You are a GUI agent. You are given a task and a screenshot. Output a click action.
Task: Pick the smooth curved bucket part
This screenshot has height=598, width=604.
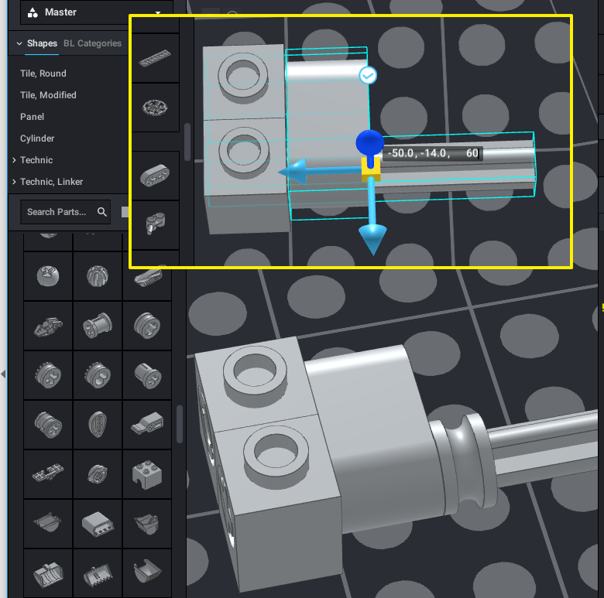pos(147,573)
